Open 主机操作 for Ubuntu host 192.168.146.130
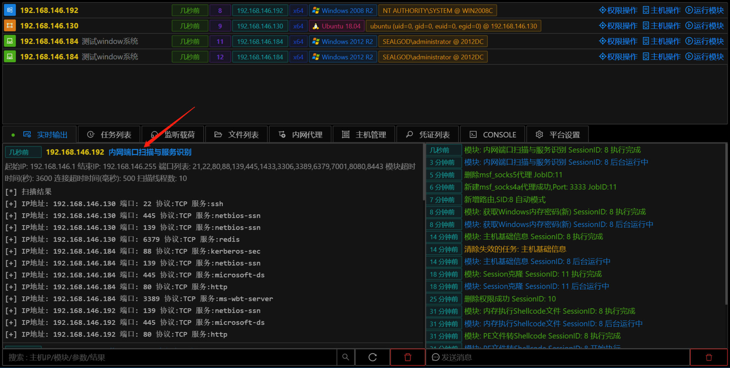The width and height of the screenshot is (730, 368). [x=662, y=26]
